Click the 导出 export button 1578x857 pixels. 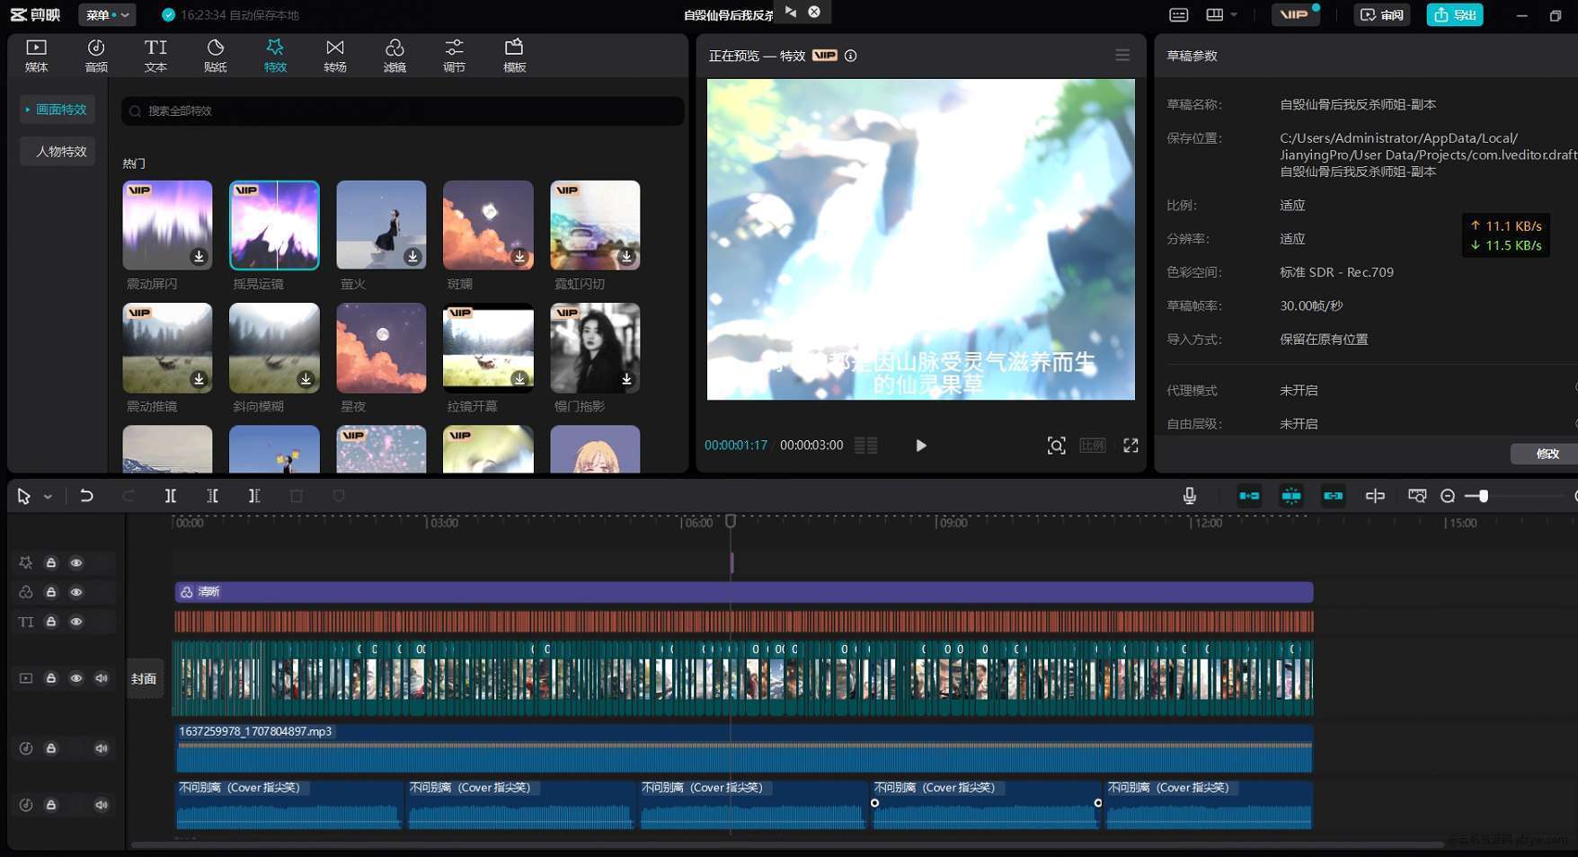(1454, 14)
